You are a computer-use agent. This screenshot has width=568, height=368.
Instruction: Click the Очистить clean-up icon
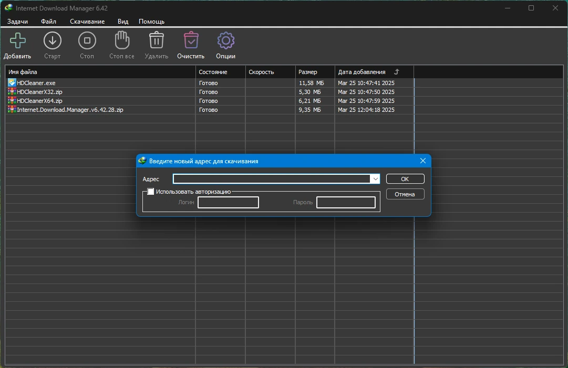(x=191, y=40)
